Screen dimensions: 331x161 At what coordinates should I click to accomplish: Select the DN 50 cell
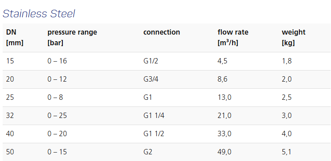10,152
